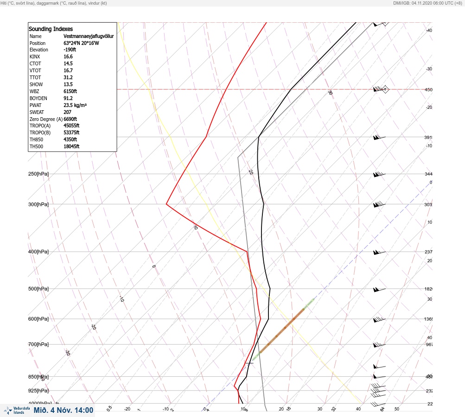Click the '400[hPa]' pressure label
Viewport: 465px width, 417px height.
pyautogui.click(x=38, y=252)
